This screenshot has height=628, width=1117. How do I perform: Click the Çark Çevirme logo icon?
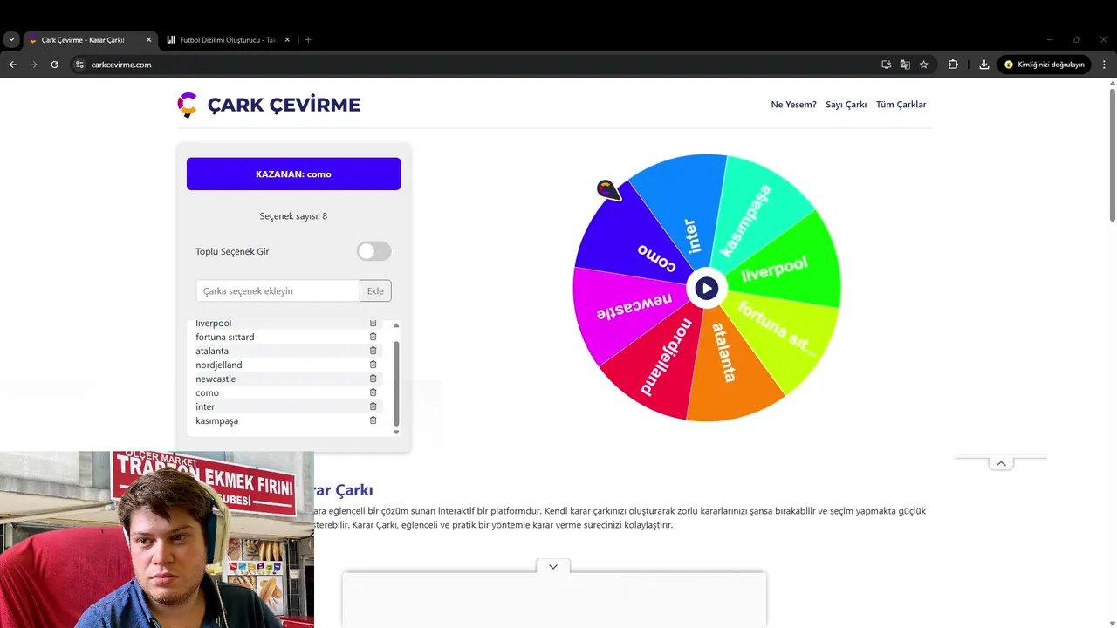187,105
